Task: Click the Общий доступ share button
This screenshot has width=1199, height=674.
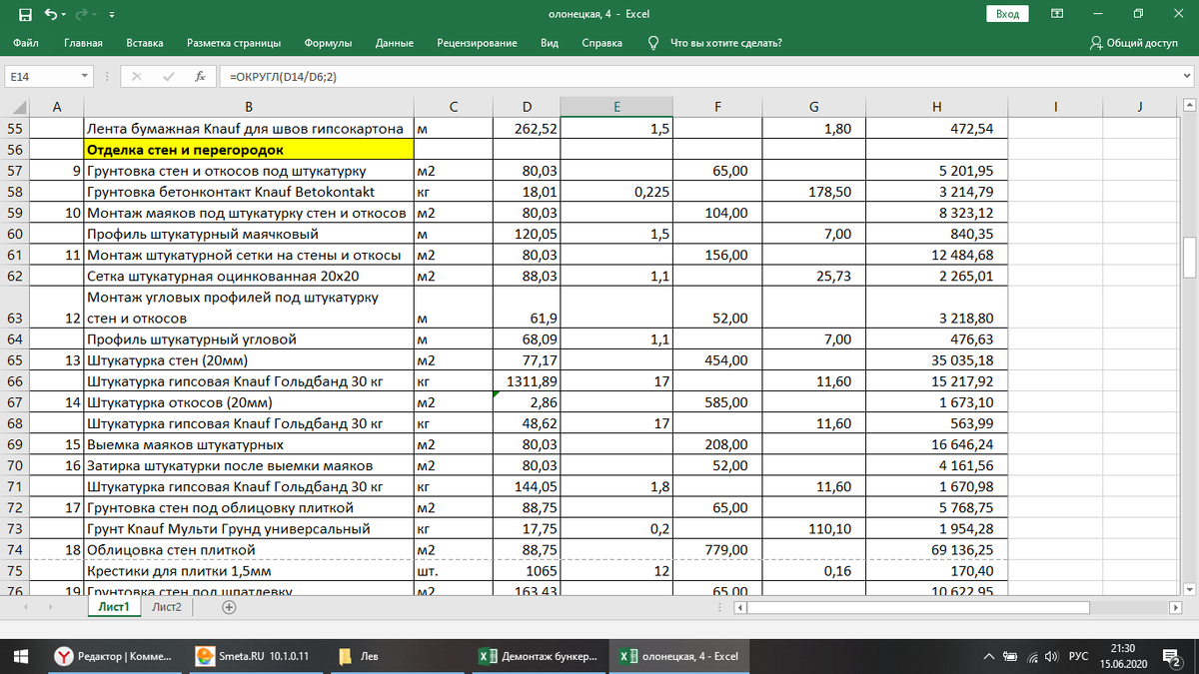Action: tap(1134, 43)
